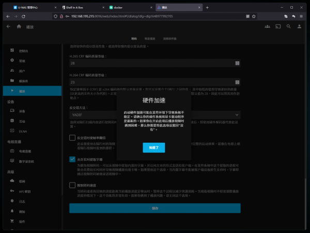Viewport: 310px width, 233px height.
Task: Open the 联网 networking cloud icon
Action: pos(12,181)
